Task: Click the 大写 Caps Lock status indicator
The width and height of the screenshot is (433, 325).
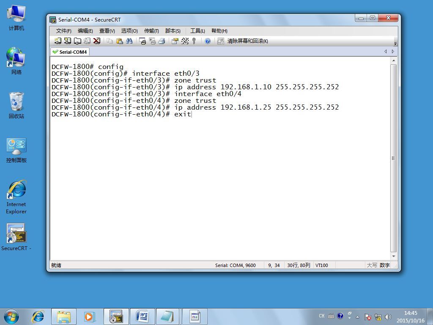Action: [x=372, y=265]
